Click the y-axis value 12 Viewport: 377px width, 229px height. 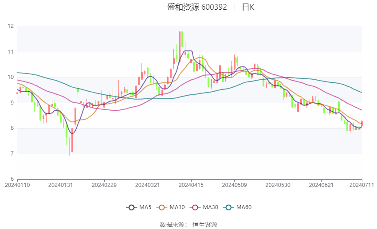click(x=11, y=26)
